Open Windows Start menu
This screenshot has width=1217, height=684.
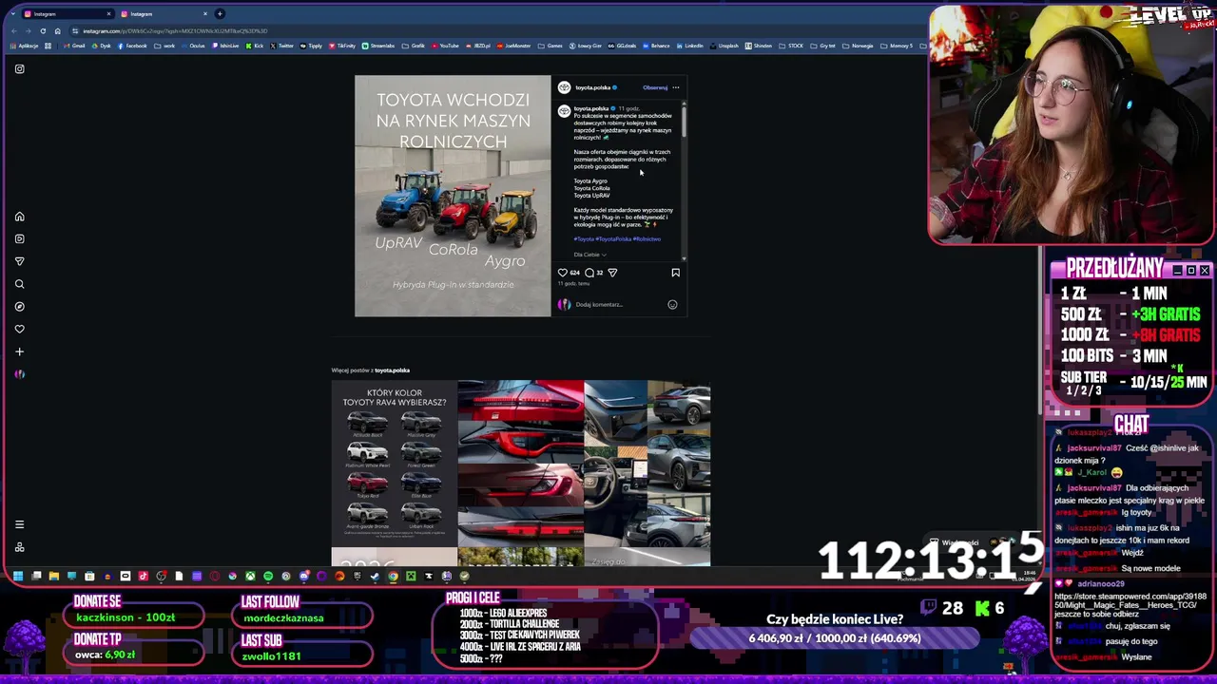(18, 576)
